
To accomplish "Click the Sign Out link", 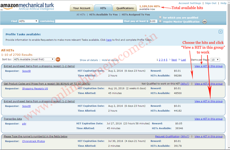I will click(211, 3).
